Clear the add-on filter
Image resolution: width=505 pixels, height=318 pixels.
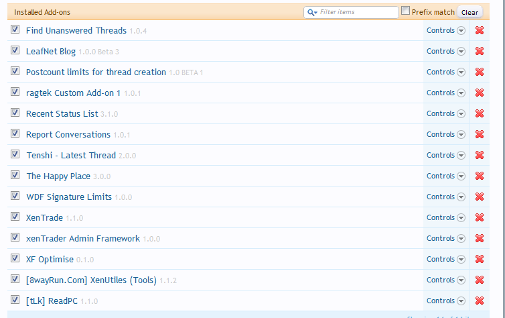point(470,12)
